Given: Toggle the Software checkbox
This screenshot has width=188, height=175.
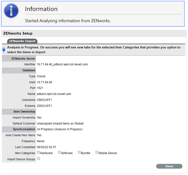Looking at the screenshot, I should [59, 152].
